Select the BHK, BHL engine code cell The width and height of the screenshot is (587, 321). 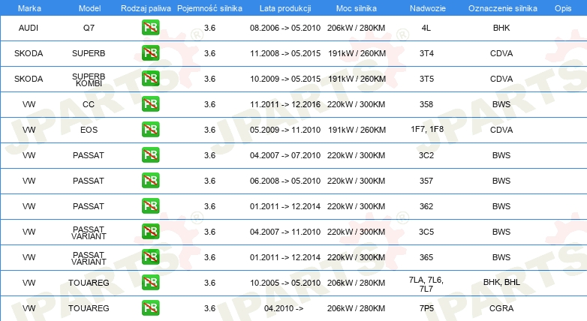(x=501, y=282)
